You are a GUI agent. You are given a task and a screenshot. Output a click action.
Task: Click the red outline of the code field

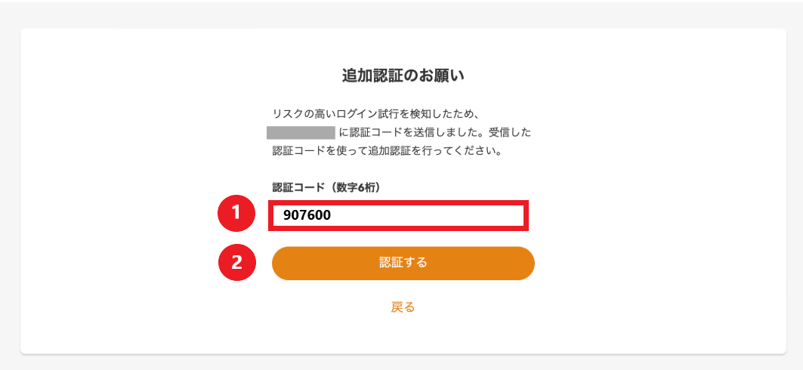398,202
